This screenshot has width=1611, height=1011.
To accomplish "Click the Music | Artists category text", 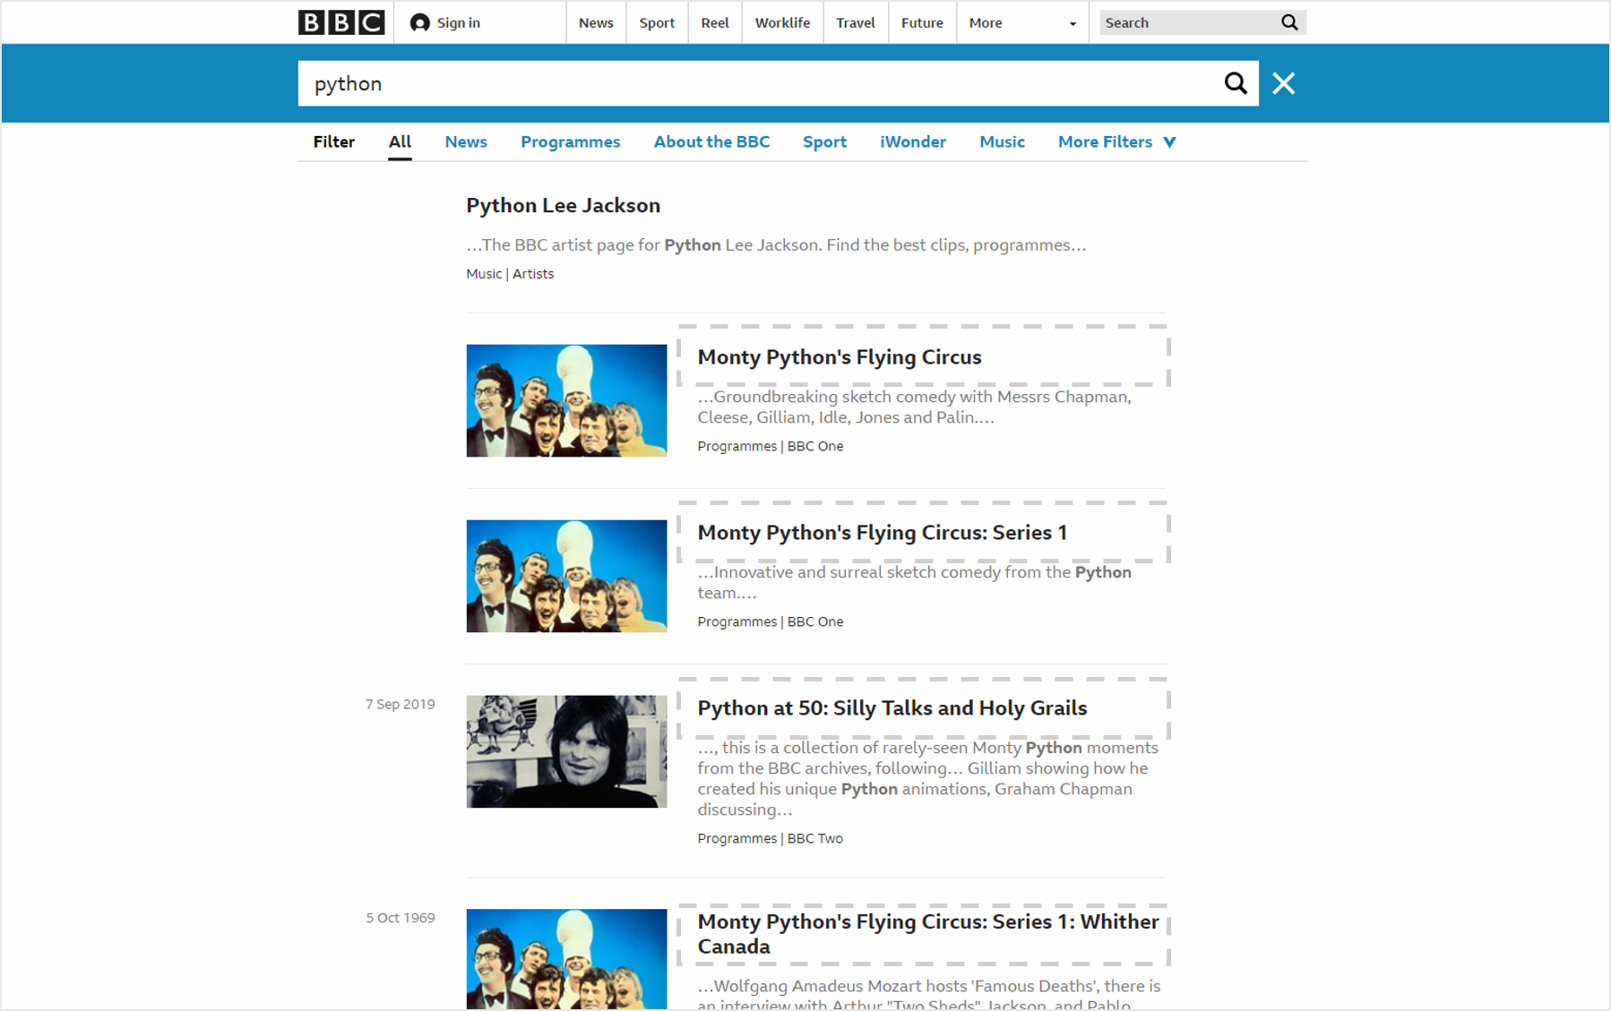I will click(x=510, y=274).
